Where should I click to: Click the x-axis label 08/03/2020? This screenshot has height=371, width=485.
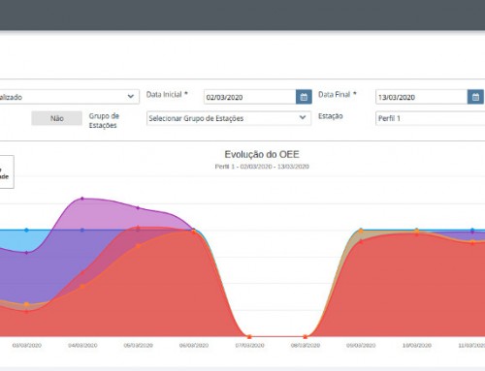tap(306, 345)
